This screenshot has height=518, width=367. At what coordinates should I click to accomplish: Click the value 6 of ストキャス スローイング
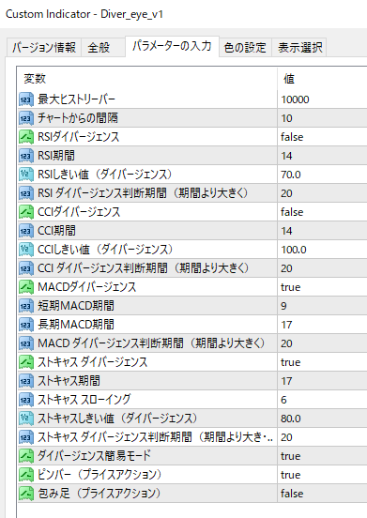point(283,400)
